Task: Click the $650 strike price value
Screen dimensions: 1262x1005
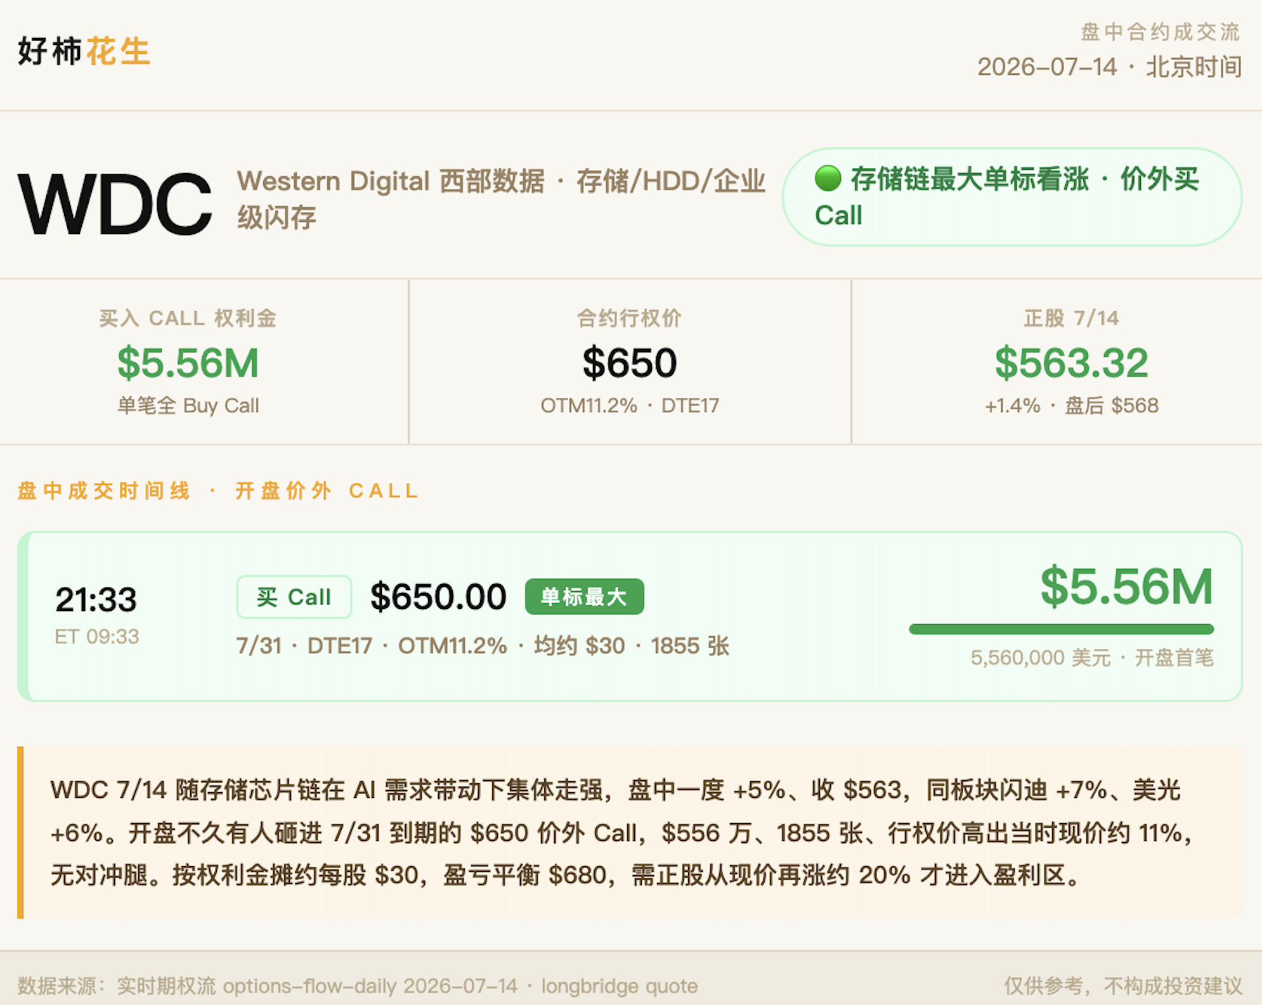Action: 629,363
